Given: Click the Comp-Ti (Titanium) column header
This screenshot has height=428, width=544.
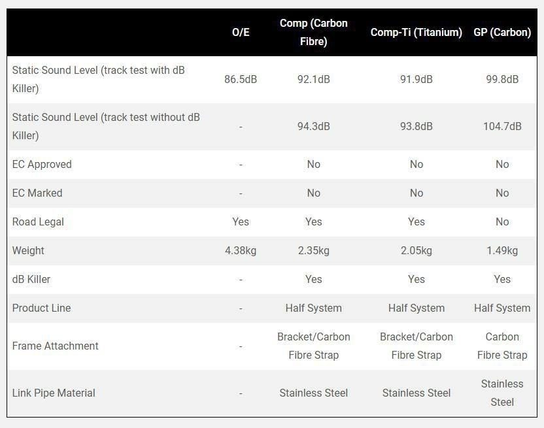Looking at the screenshot, I should [x=416, y=32].
